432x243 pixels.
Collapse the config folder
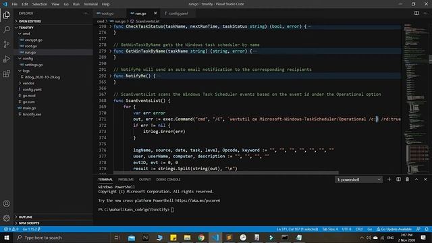(28, 59)
